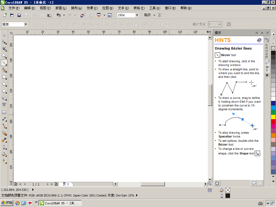Pick the yellow color swatch in palette
The width and height of the screenshot is (276, 207).
pyautogui.click(x=273, y=117)
